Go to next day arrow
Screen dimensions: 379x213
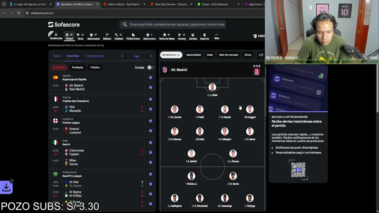pos(151,56)
